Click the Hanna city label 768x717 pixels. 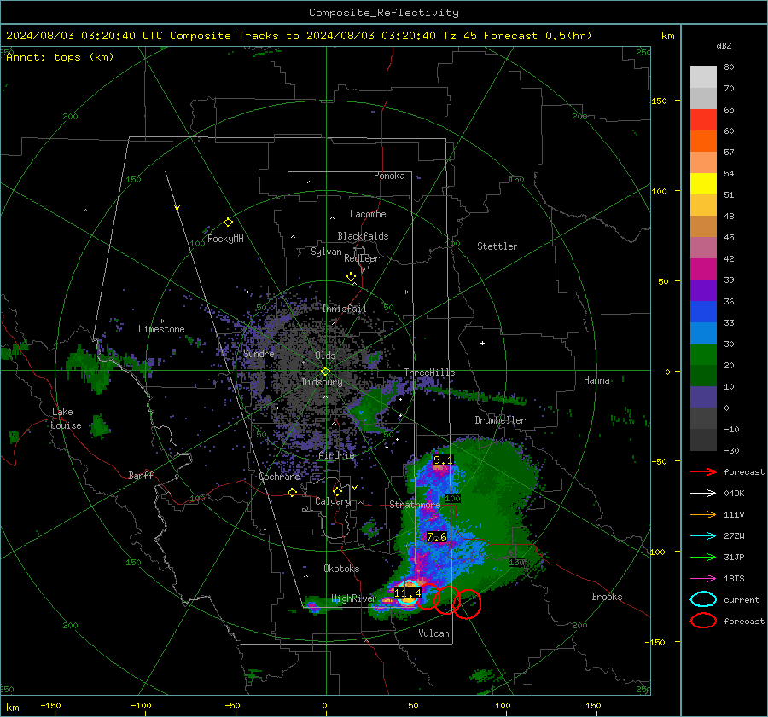pos(596,380)
